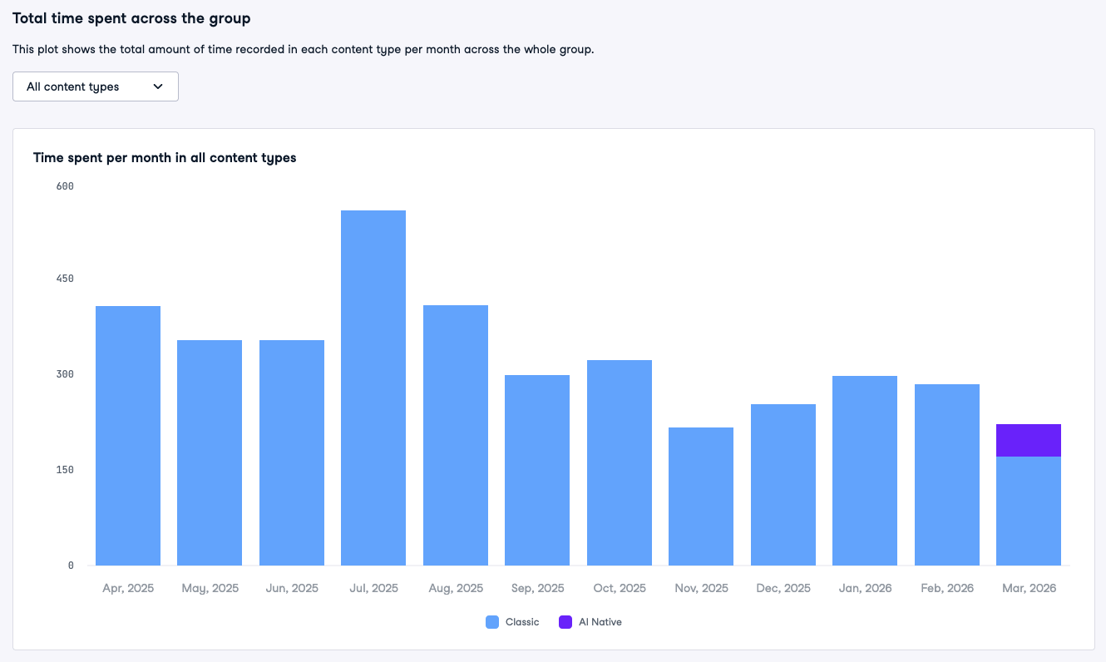The width and height of the screenshot is (1106, 662).
Task: Open the All content types dropdown
Action: click(95, 86)
